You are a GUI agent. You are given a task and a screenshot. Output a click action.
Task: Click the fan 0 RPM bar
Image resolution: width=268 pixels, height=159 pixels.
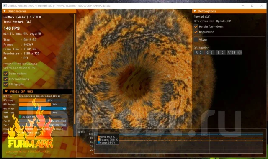[x=43, y=121]
